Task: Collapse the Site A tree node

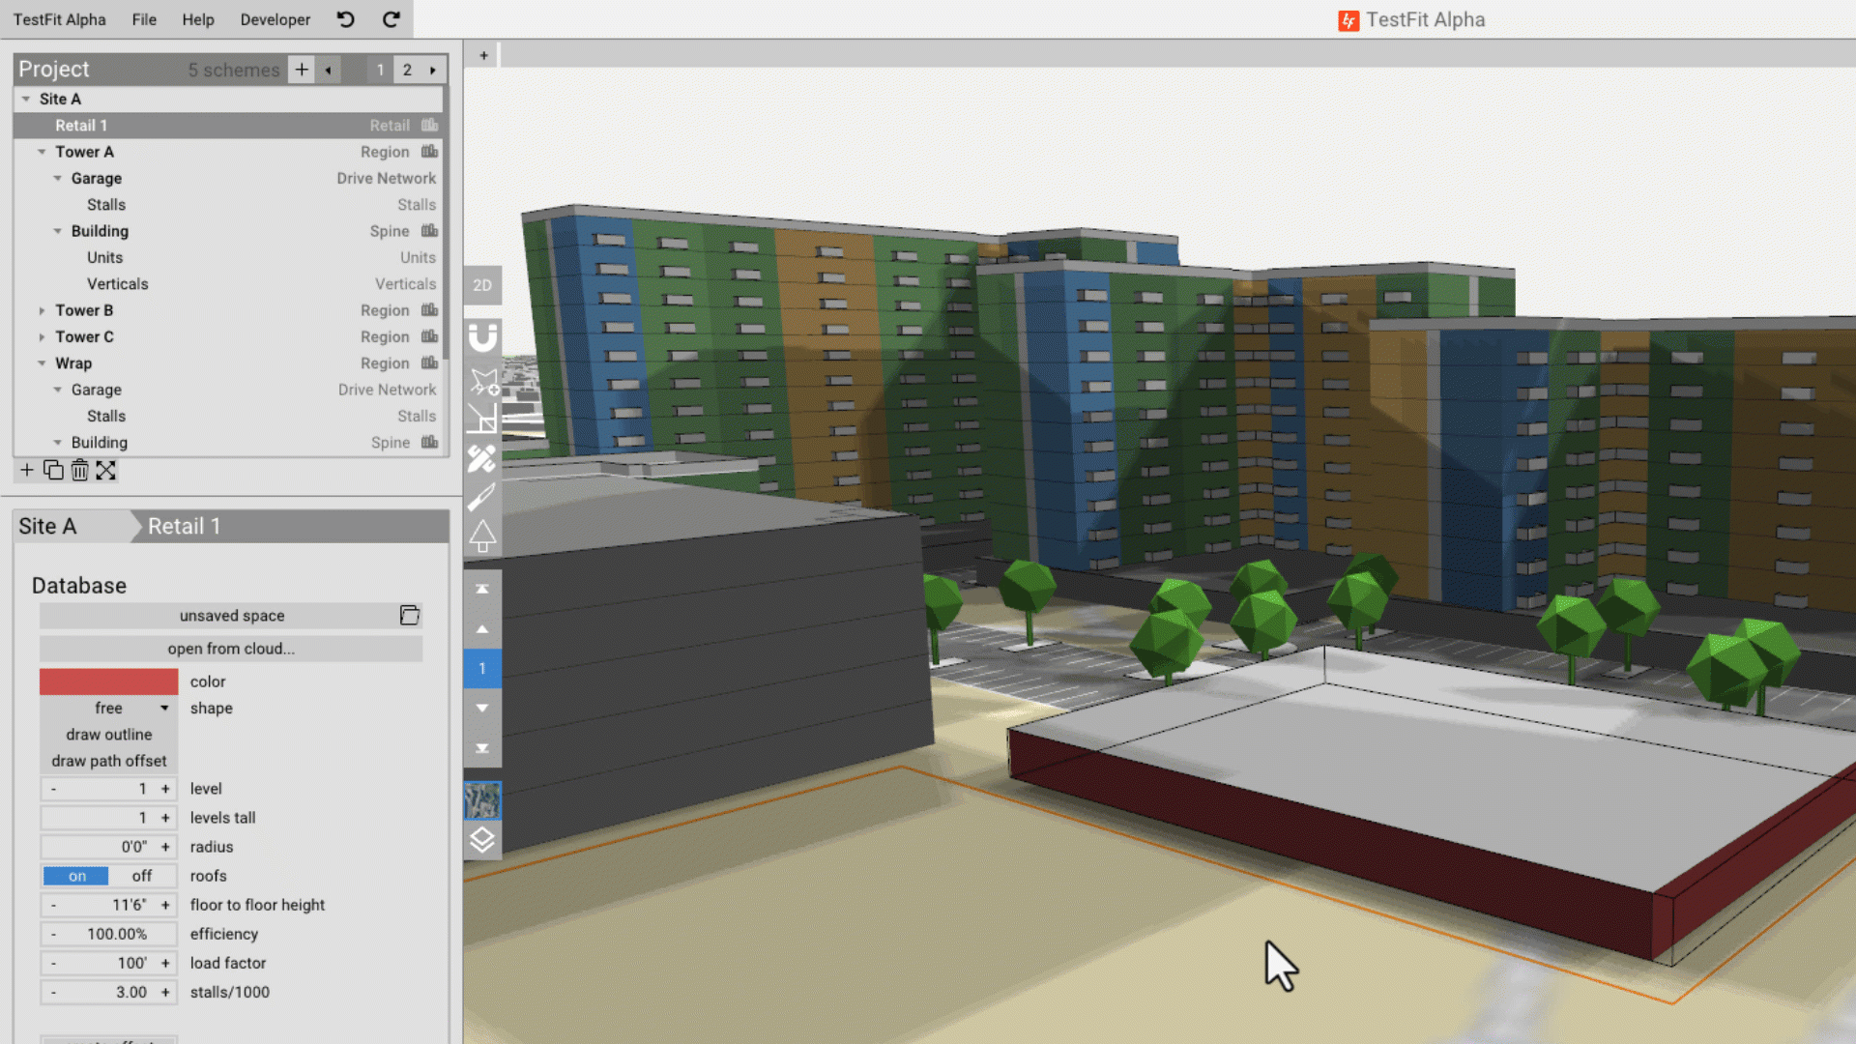Action: click(26, 99)
